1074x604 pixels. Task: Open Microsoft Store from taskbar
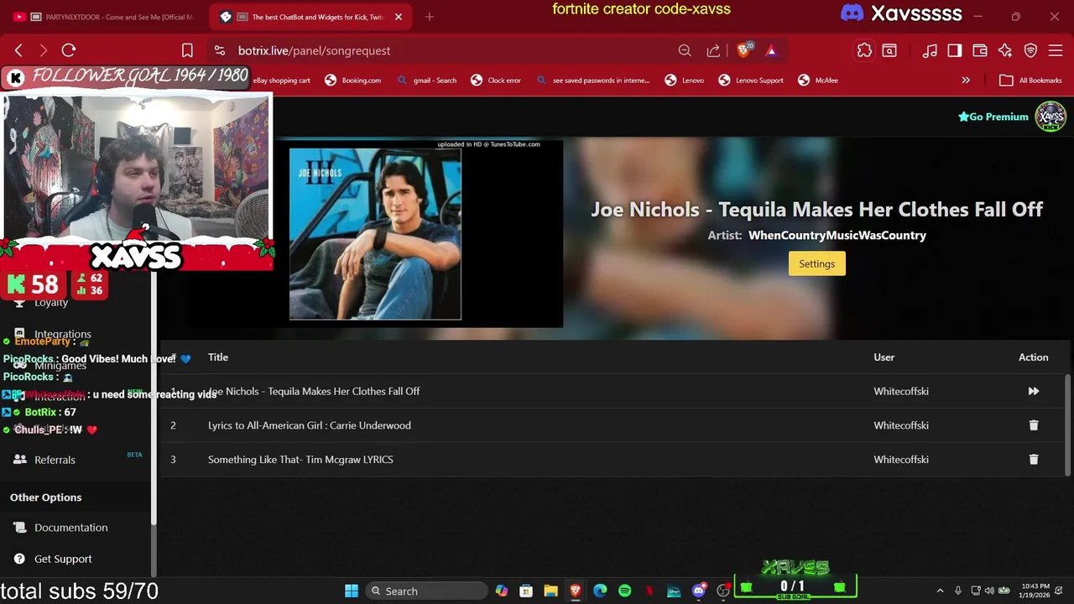point(526,591)
